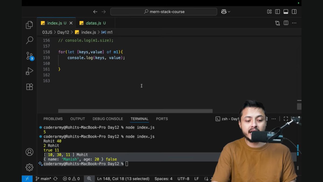This screenshot has height=182, width=323.
Task: Open the Extensions view
Action: [x=29, y=87]
